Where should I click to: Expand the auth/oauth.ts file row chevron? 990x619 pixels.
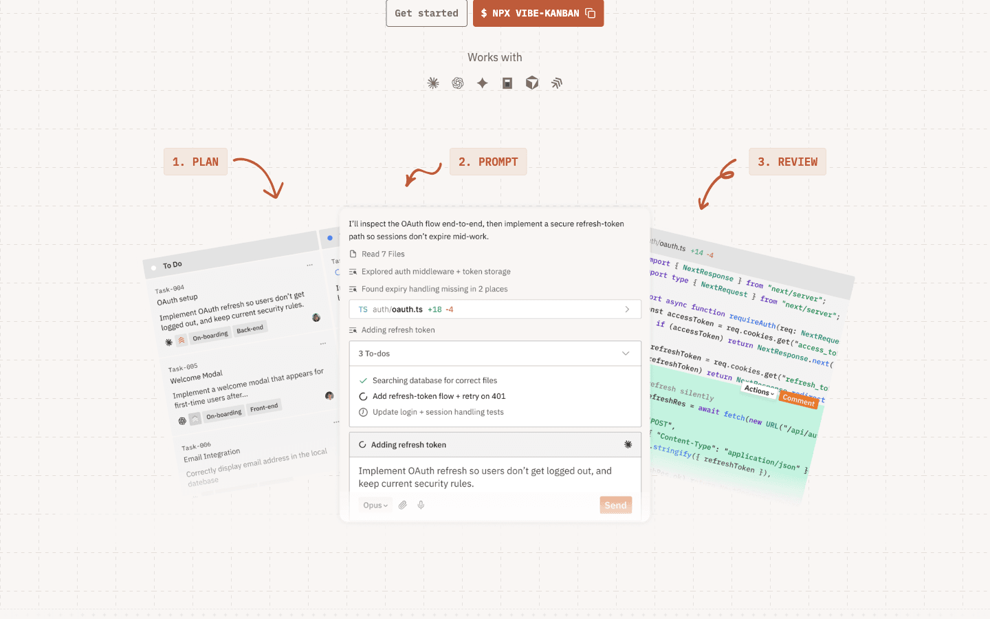point(626,309)
